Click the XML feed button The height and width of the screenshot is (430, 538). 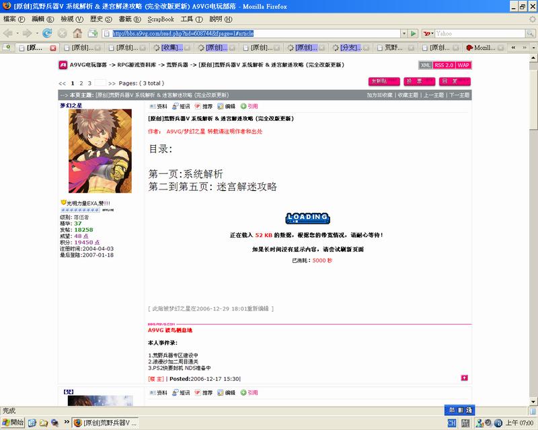click(x=426, y=65)
